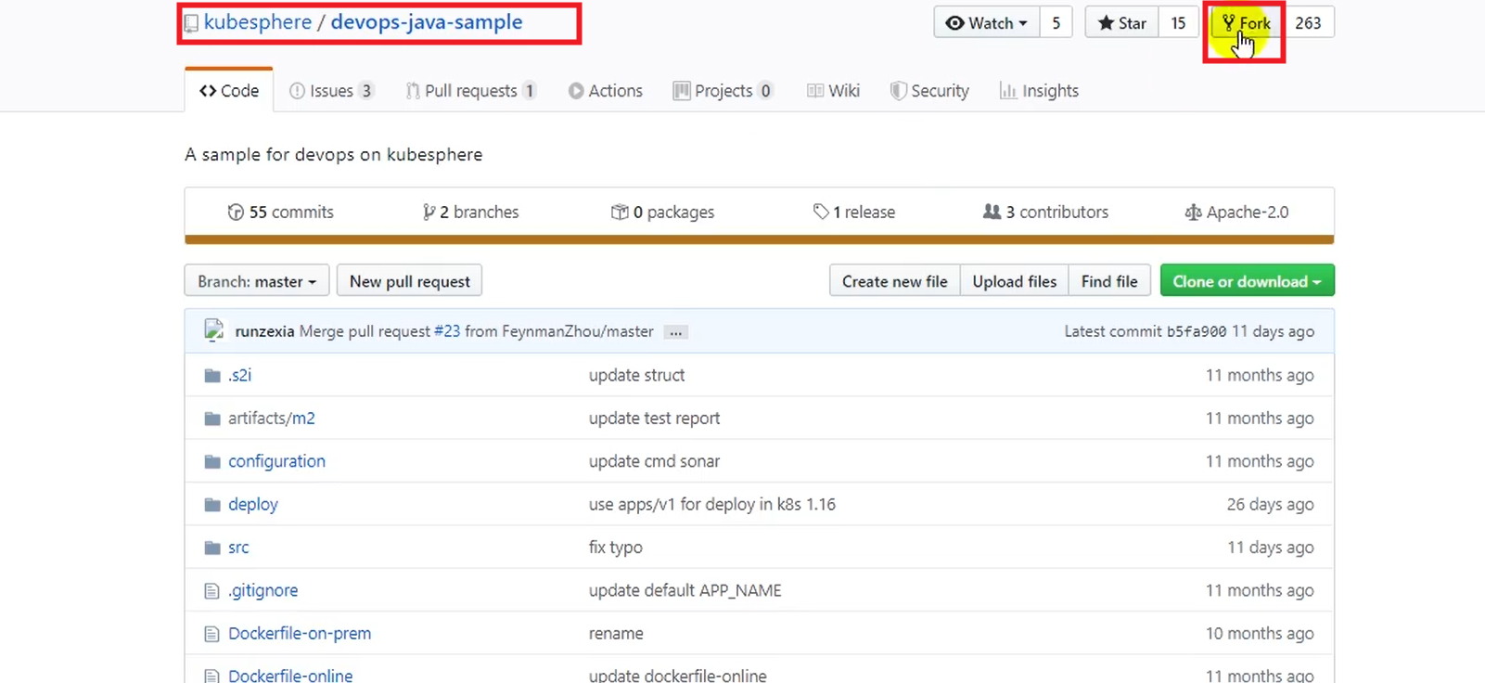Open the Watch dropdown menu
1485x683 pixels.
(987, 22)
